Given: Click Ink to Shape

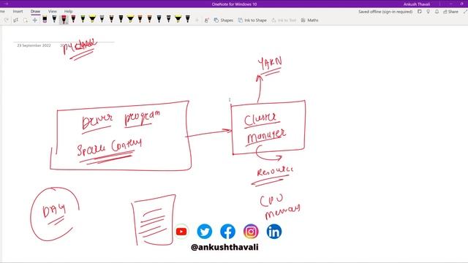Looking at the screenshot, I should 252,20.
